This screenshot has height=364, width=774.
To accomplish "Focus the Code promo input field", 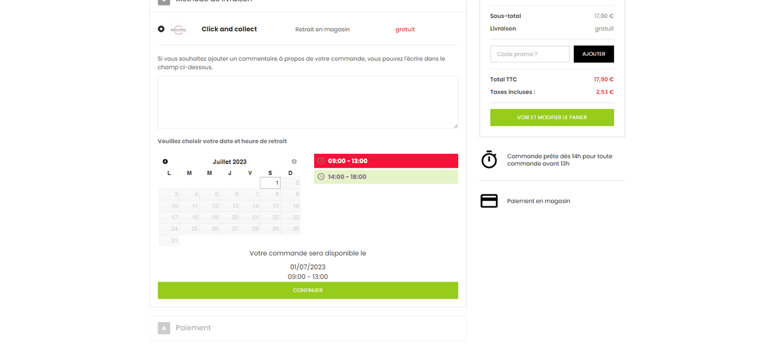I will point(530,54).
